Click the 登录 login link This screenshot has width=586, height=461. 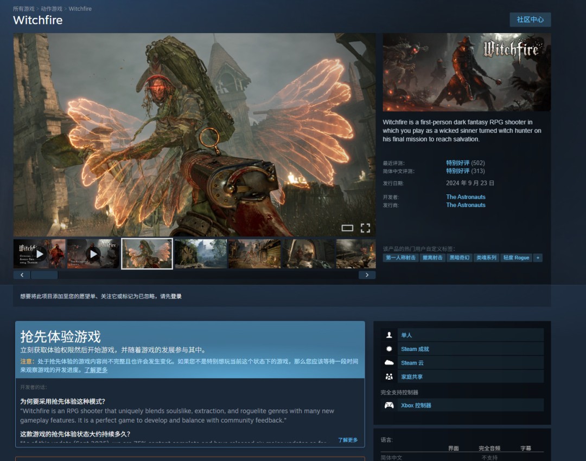tap(176, 296)
